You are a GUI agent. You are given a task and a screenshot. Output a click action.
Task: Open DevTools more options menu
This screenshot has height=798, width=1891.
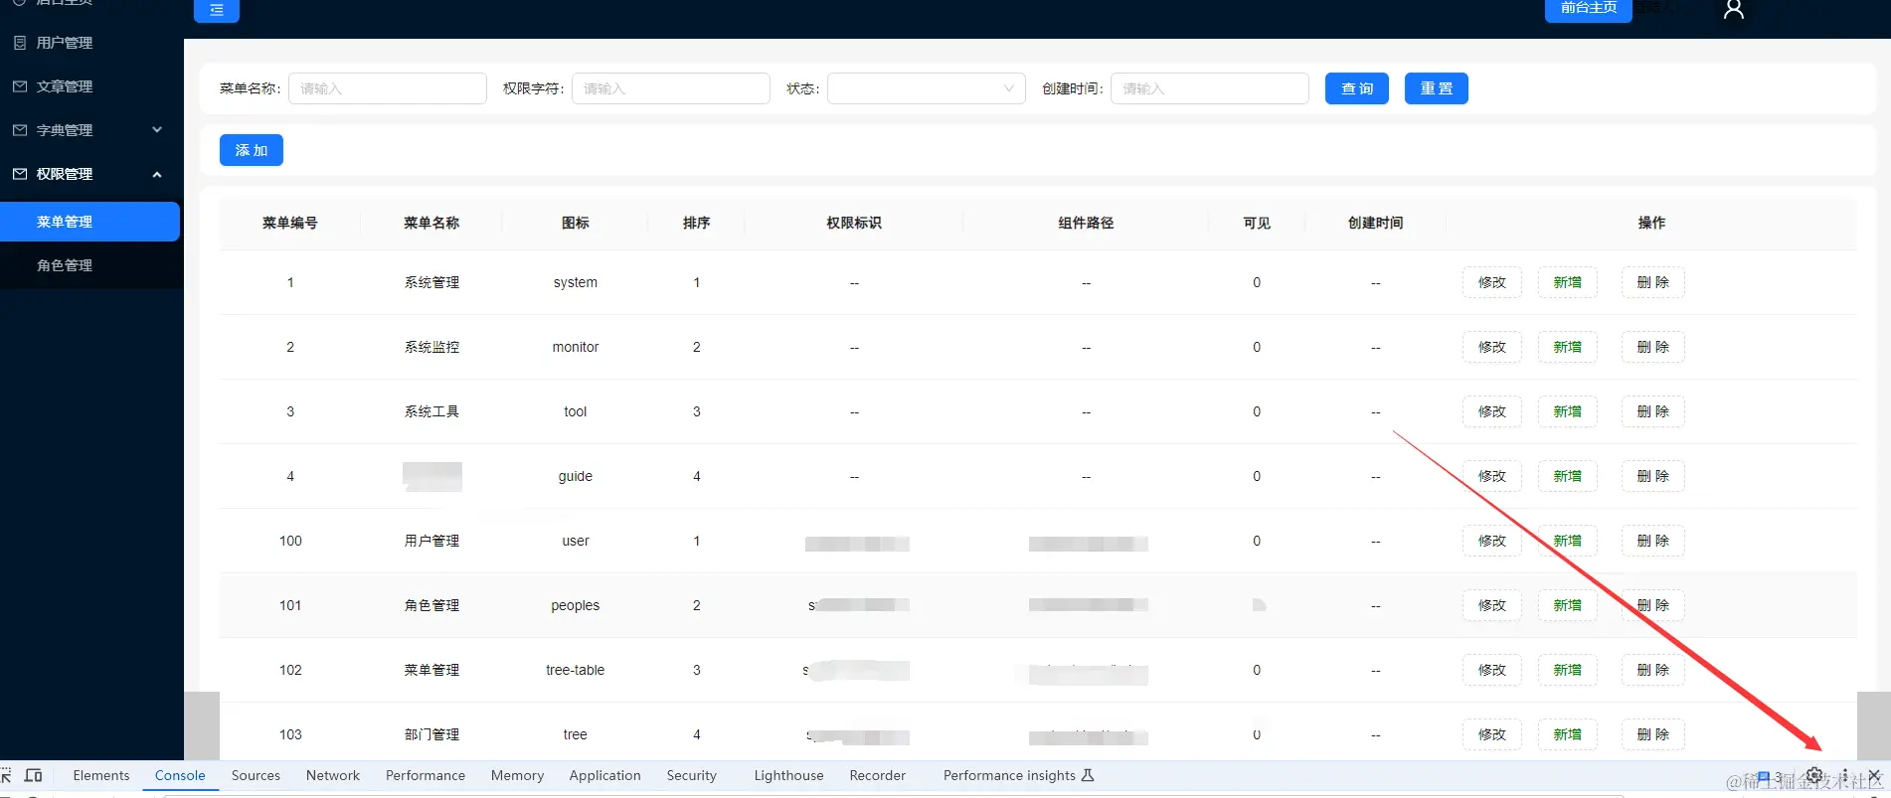pos(1844,775)
